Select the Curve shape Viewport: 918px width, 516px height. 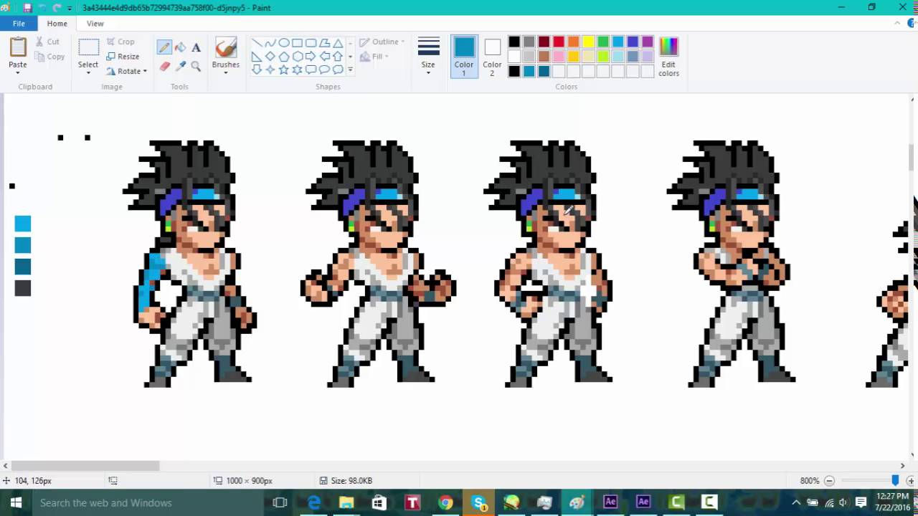click(x=270, y=43)
